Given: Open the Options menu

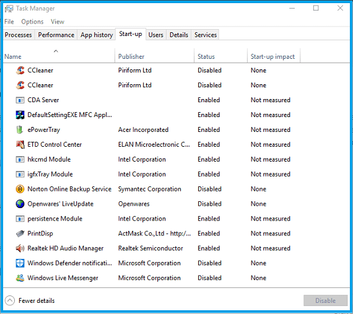Looking at the screenshot, I should click(x=32, y=22).
